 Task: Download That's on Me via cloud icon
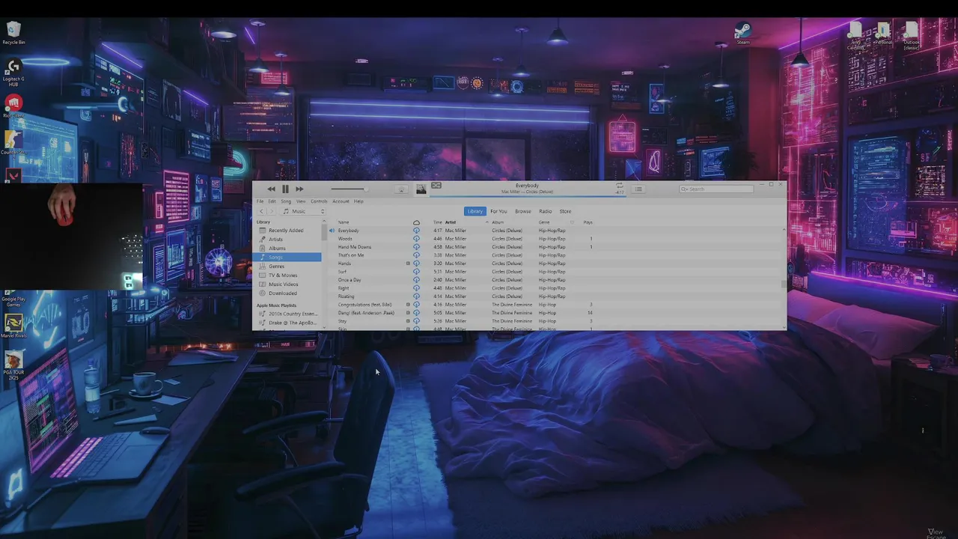tap(417, 255)
